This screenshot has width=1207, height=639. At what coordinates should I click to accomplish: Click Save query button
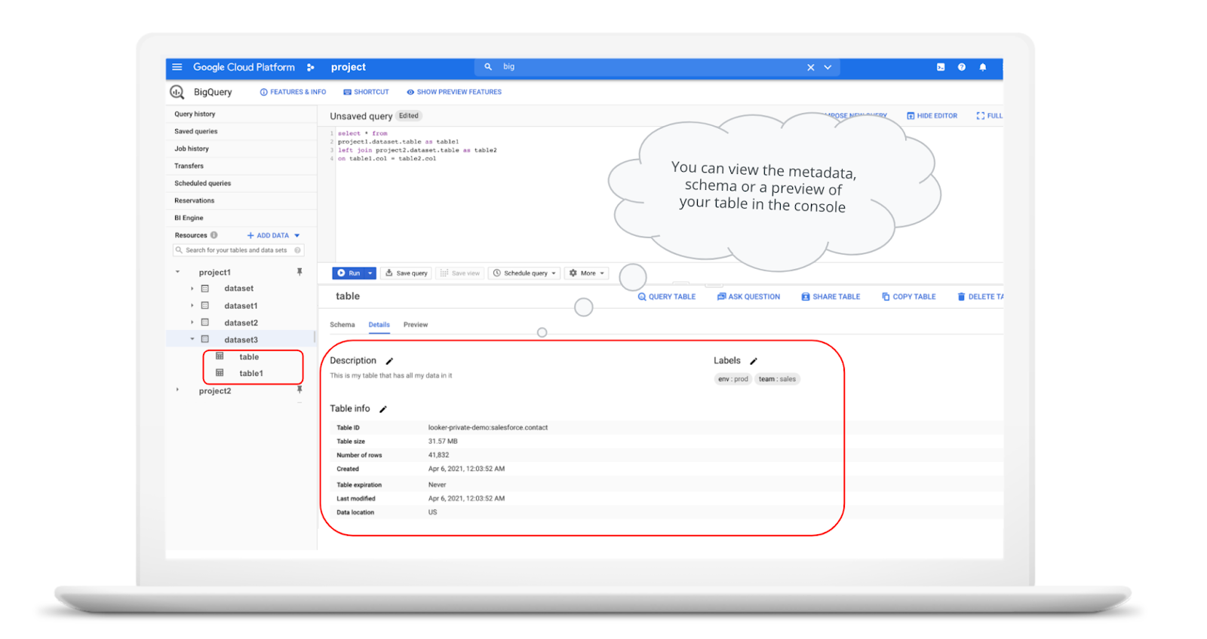click(406, 273)
